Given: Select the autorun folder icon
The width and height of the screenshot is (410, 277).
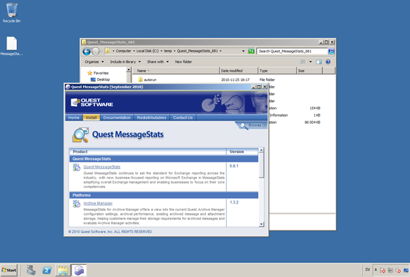Looking at the screenshot, I should 141,80.
